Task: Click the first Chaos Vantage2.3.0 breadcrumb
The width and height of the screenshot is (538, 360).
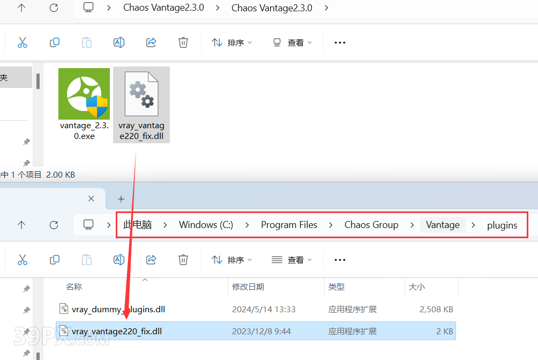Action: point(163,8)
